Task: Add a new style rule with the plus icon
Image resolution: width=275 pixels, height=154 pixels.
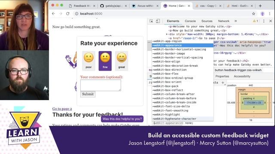Action: [x=223, y=83]
